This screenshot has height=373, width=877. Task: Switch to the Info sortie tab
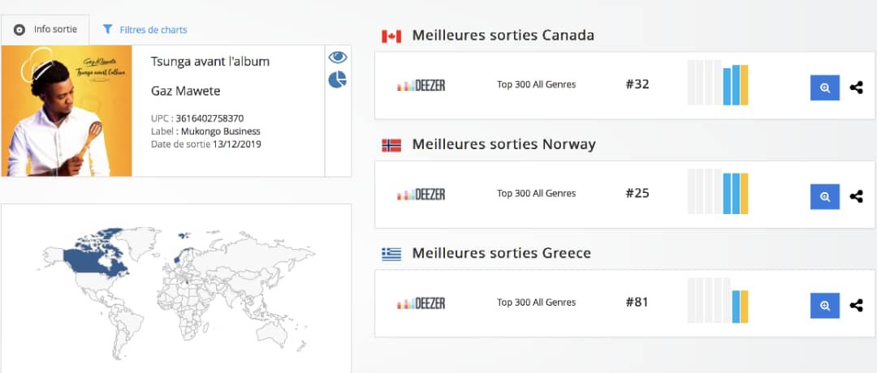tap(45, 30)
